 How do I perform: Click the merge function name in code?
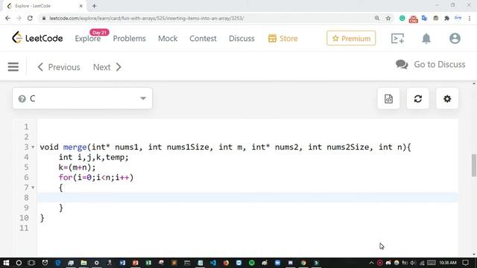pyautogui.click(x=75, y=147)
